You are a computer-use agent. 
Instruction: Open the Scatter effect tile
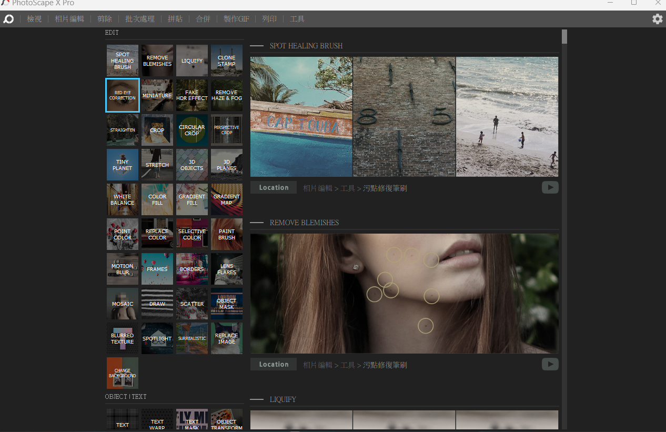tap(192, 304)
